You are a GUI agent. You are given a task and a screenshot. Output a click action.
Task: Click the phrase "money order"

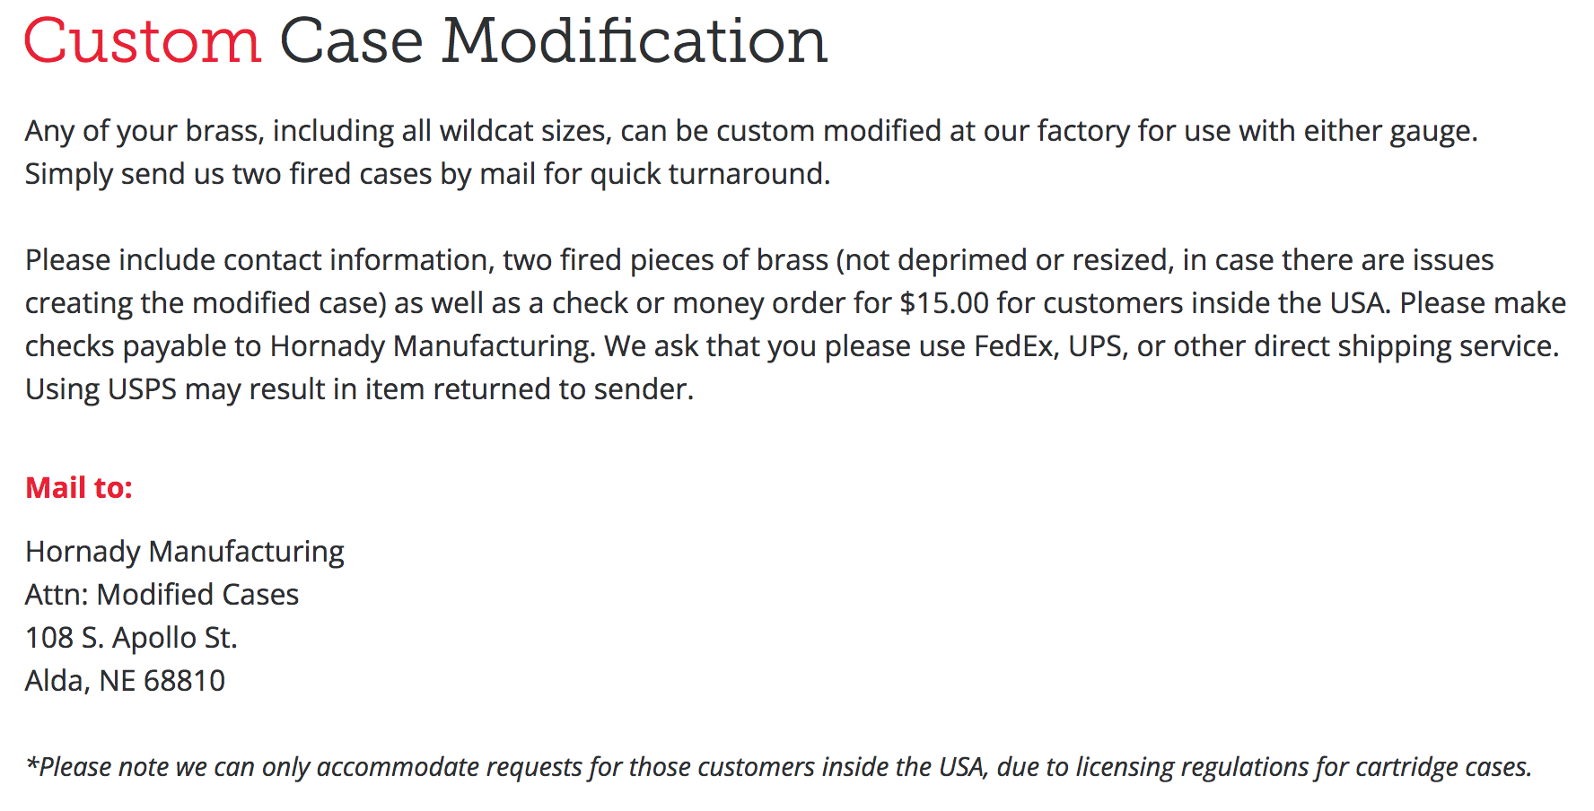click(x=759, y=303)
